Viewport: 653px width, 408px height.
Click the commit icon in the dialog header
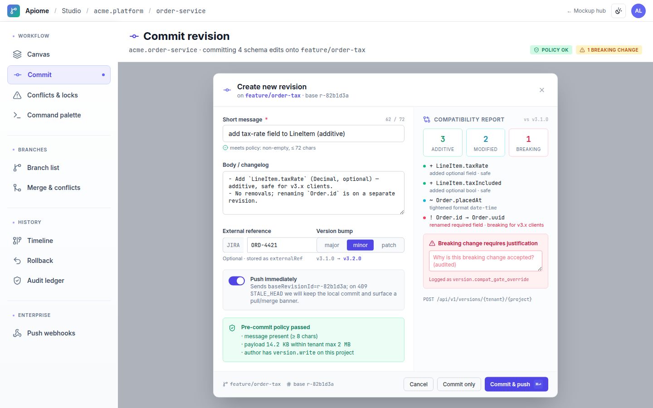click(227, 90)
